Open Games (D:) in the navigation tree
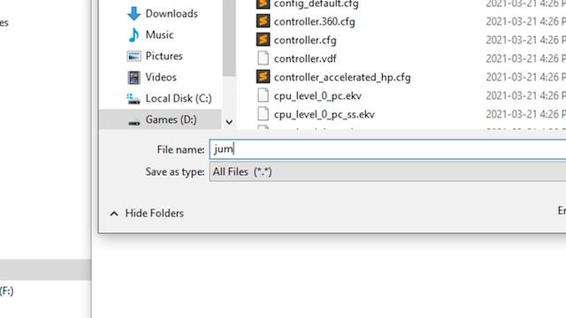 pos(171,120)
